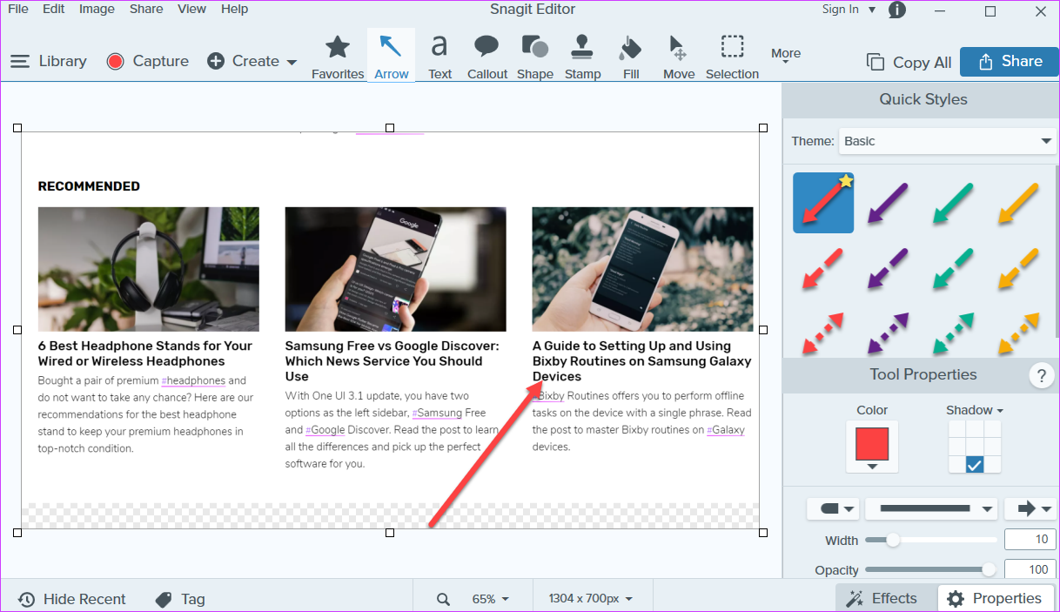Click the Width slider

[931, 540]
